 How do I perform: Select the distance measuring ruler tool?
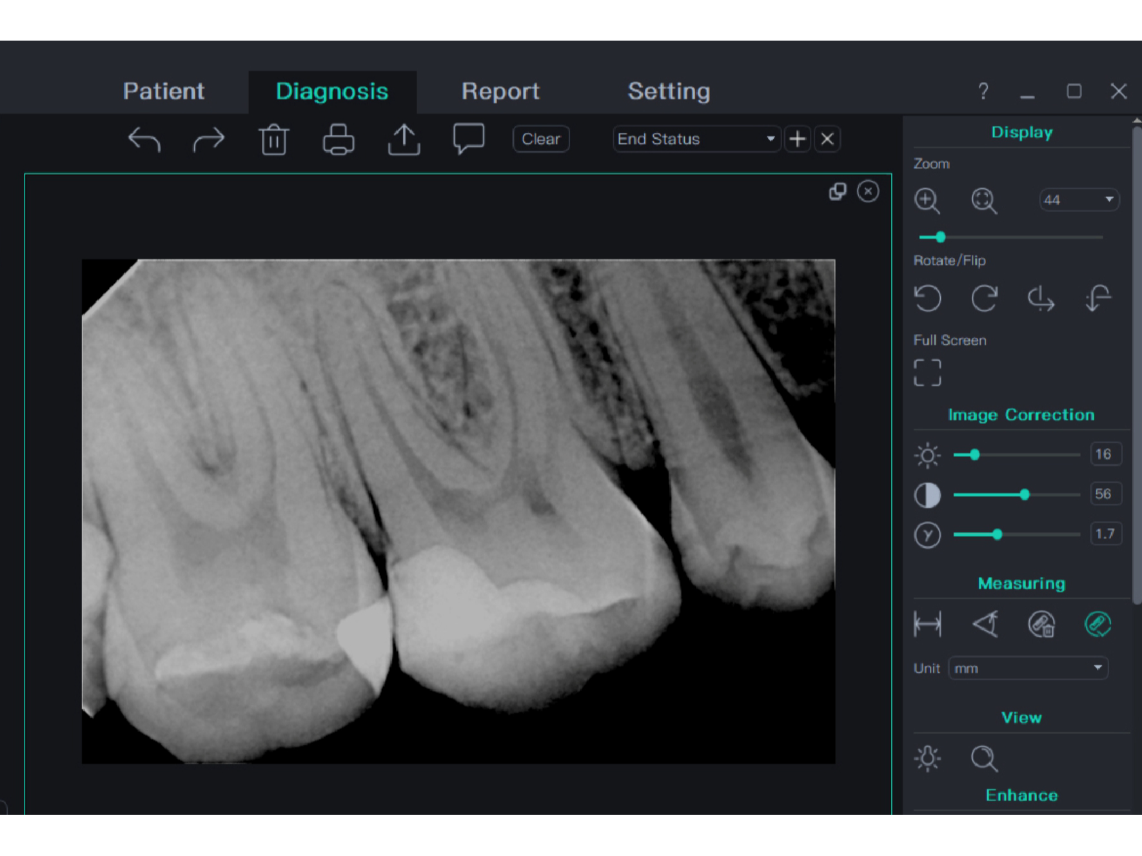(x=927, y=624)
